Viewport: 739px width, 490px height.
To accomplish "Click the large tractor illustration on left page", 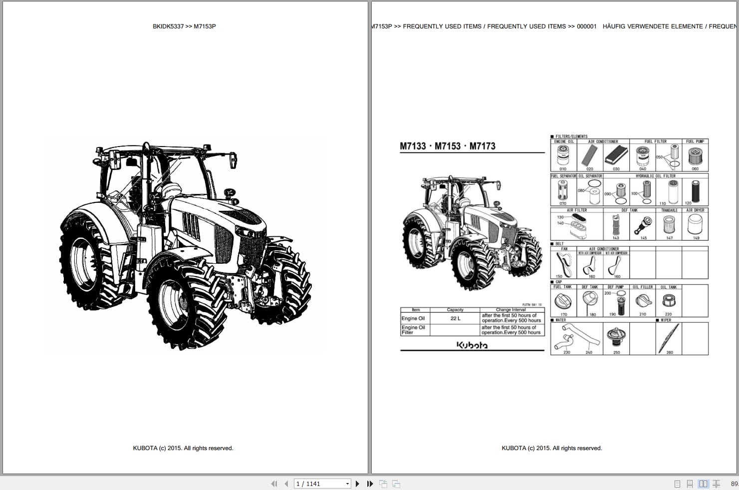I will pos(185,245).
